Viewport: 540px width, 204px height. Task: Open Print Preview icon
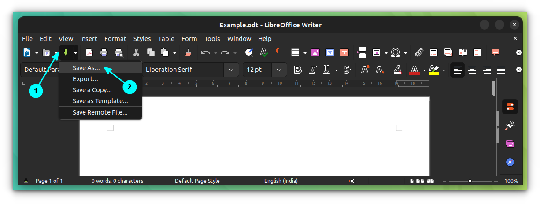(x=119, y=53)
